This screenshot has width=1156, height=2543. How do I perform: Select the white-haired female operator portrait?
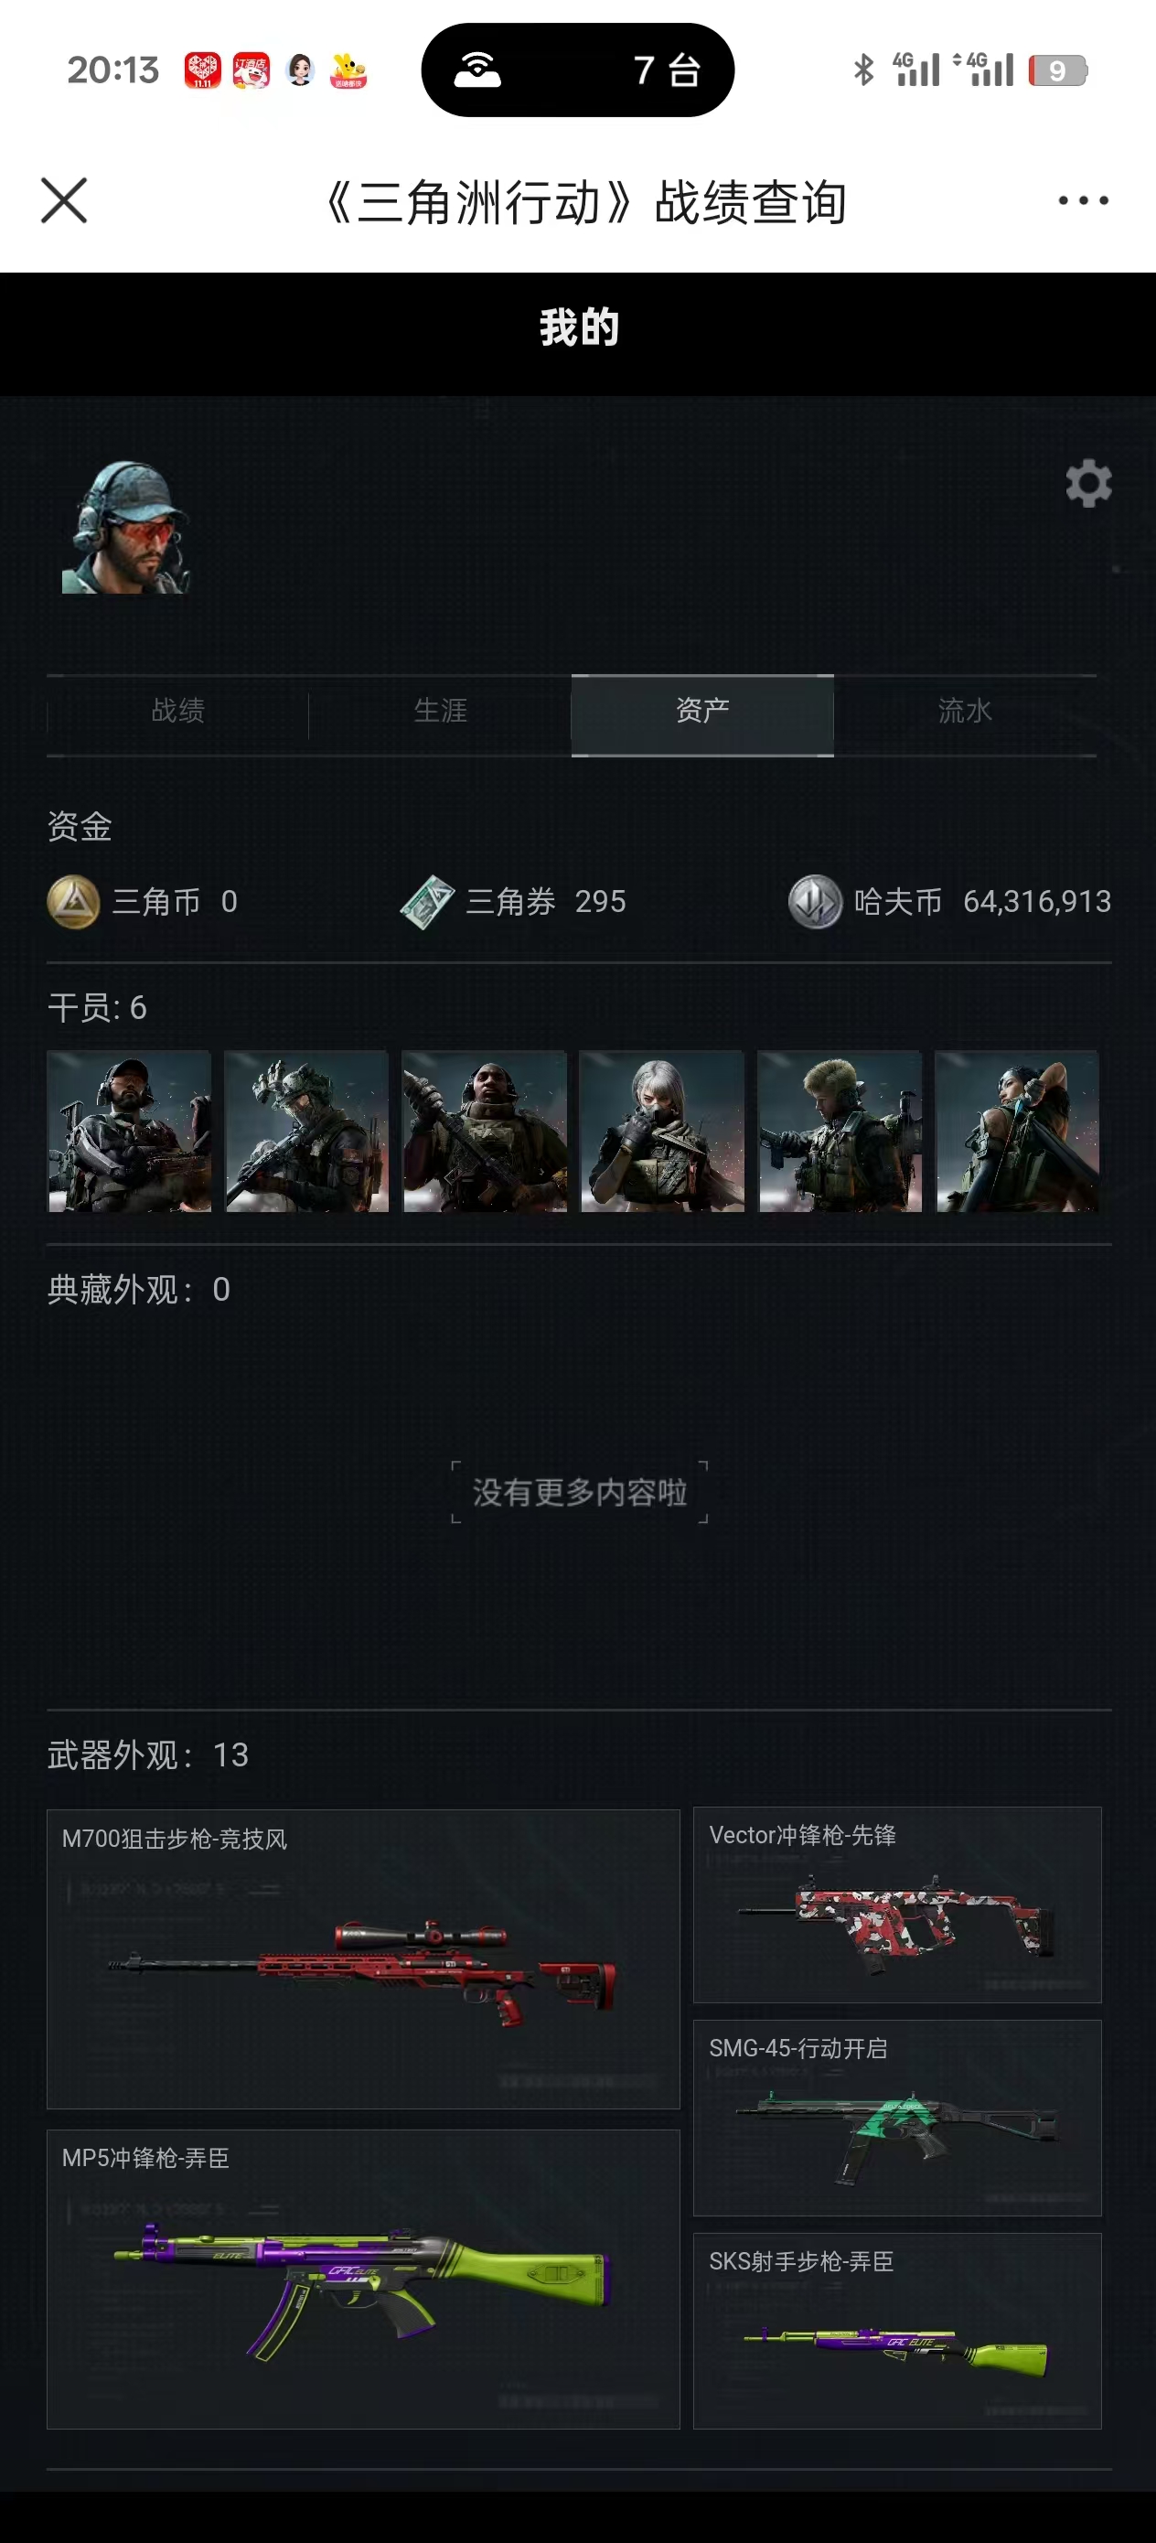pos(661,1132)
